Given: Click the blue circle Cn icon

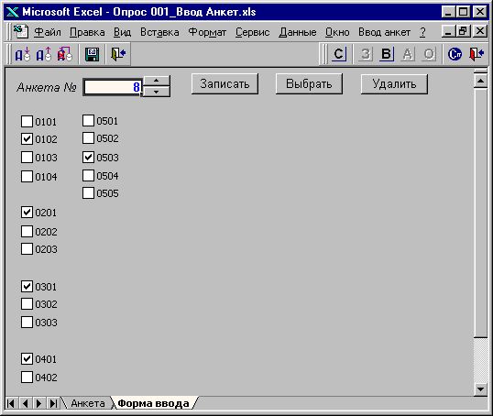Looking at the screenshot, I should click(455, 54).
